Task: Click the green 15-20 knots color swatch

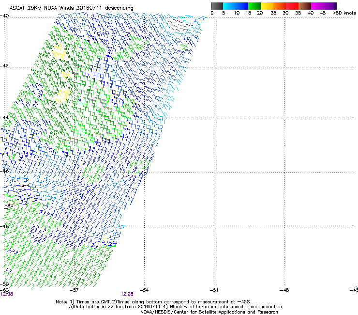Action: (254, 6)
